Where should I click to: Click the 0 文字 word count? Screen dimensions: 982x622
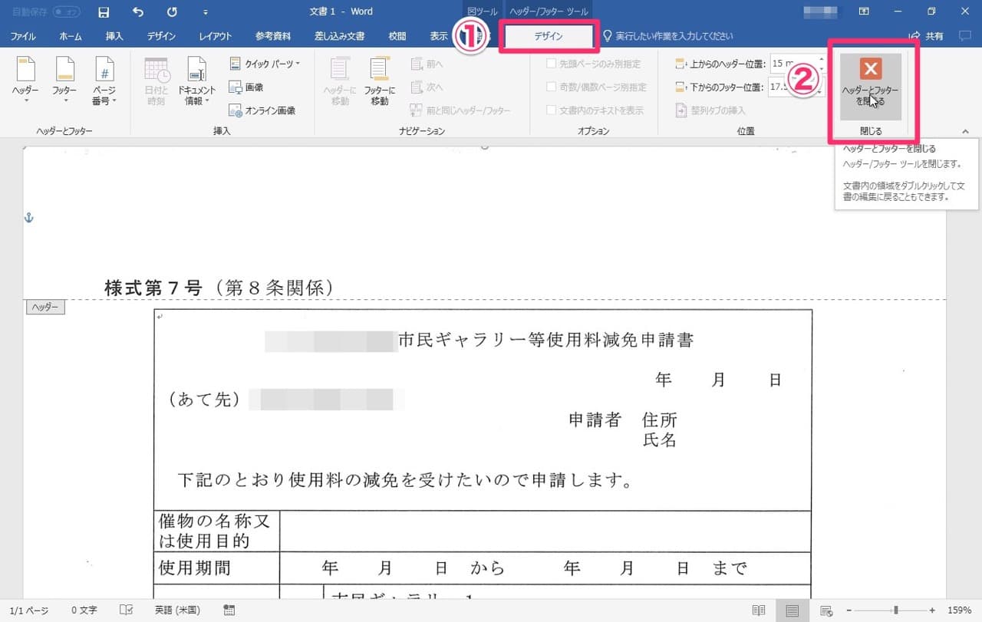pos(84,610)
